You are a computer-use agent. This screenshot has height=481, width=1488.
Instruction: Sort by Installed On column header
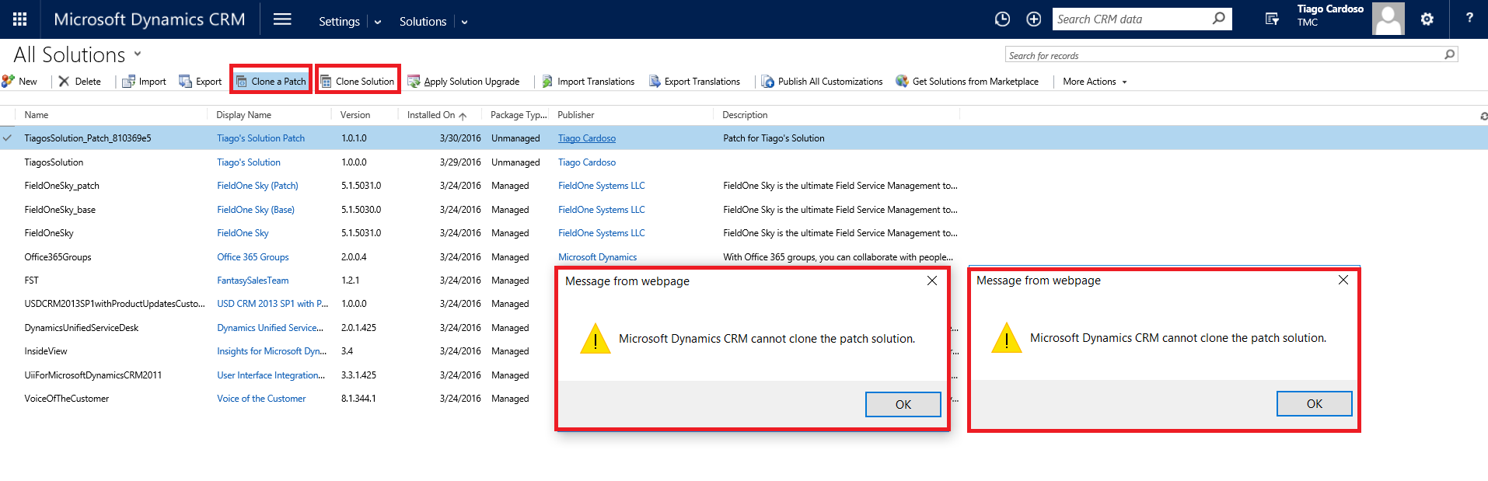tap(431, 115)
